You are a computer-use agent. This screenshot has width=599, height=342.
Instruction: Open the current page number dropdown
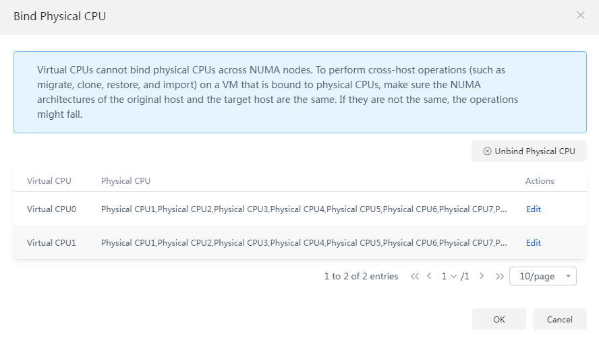click(x=449, y=276)
